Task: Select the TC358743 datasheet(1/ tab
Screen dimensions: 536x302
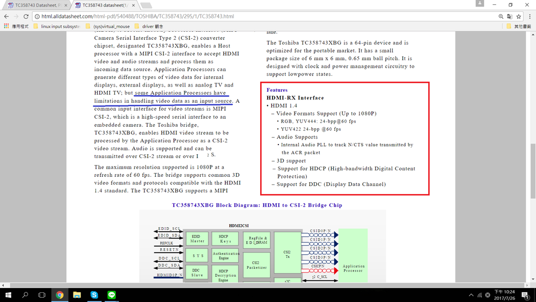Action: (x=104, y=5)
